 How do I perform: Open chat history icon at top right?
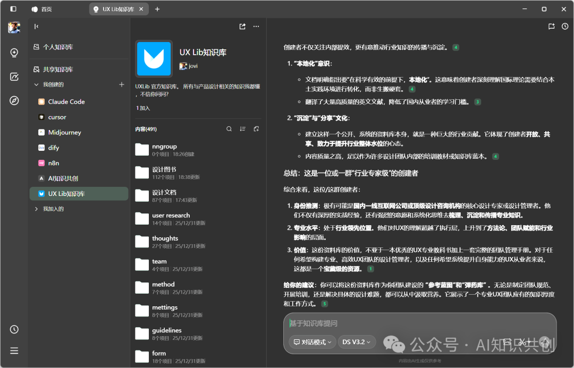pos(565,27)
